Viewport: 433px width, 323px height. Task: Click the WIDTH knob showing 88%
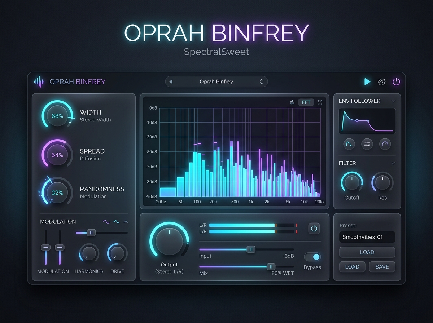click(x=57, y=116)
